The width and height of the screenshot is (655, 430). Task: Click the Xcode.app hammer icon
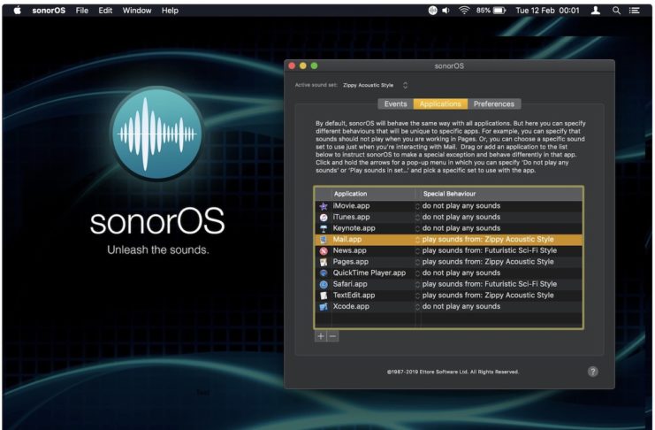pos(324,307)
